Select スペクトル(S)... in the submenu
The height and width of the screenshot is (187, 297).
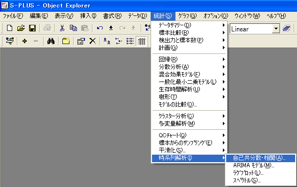(260, 180)
